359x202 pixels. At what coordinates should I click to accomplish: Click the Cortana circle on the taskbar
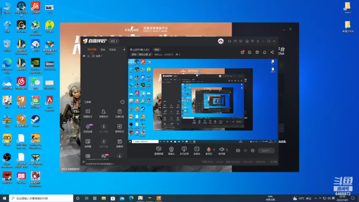click(x=78, y=198)
